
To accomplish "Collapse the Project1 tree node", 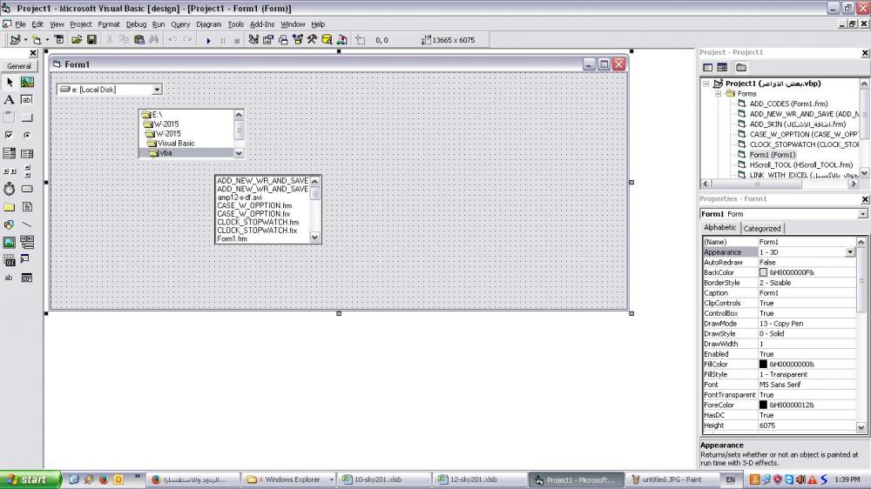I will pyautogui.click(x=706, y=84).
